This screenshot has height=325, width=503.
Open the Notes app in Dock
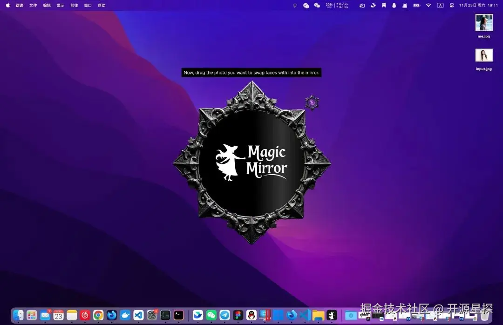click(x=72, y=315)
